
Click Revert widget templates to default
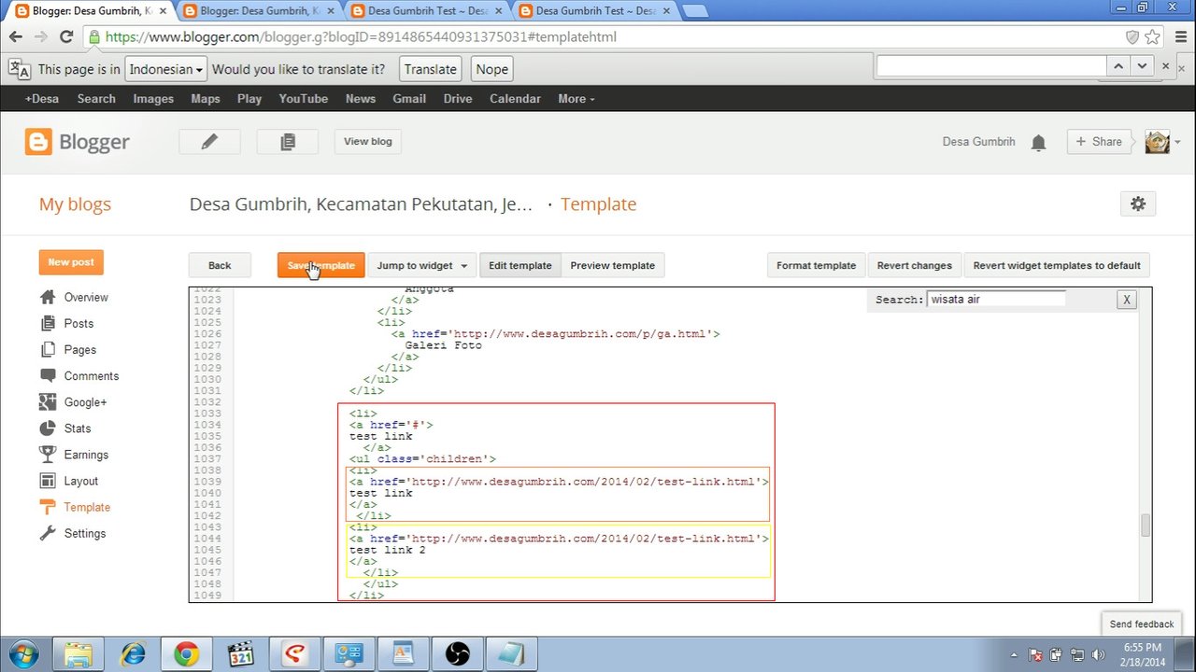pyautogui.click(x=1057, y=265)
